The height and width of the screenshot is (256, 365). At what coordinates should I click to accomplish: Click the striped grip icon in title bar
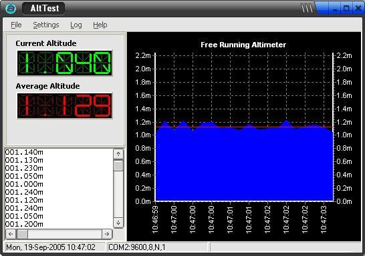[307, 8]
